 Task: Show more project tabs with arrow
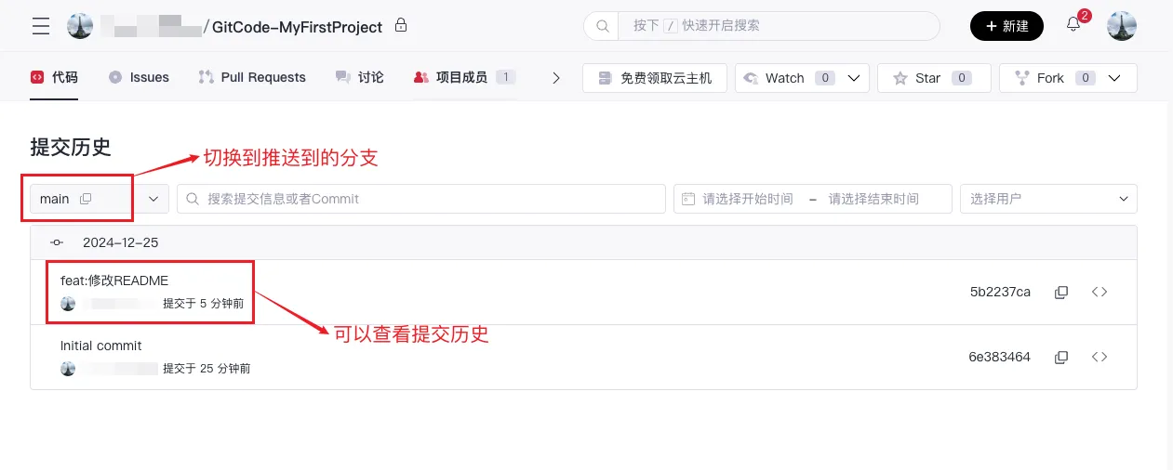point(556,78)
